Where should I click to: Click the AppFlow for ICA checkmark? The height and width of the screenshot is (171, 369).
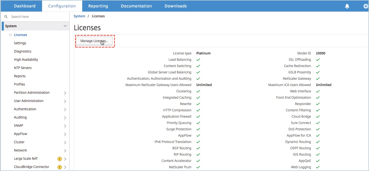tap(318, 136)
